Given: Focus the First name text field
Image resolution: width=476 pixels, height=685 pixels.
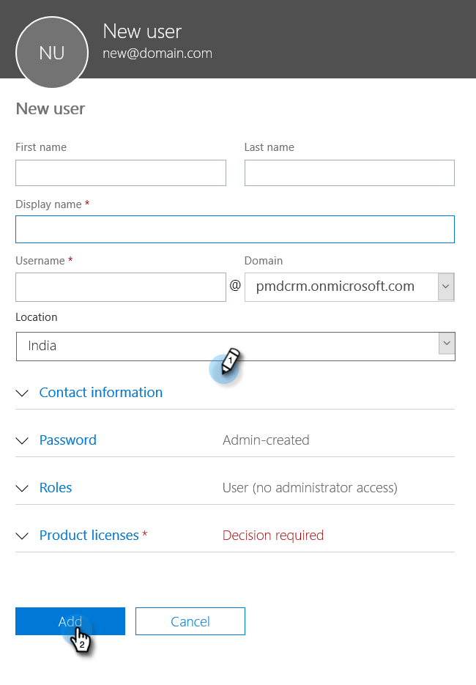Looking at the screenshot, I should [x=121, y=173].
